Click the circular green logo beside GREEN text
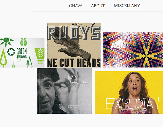The height and width of the screenshot is (127, 163). [11, 52]
